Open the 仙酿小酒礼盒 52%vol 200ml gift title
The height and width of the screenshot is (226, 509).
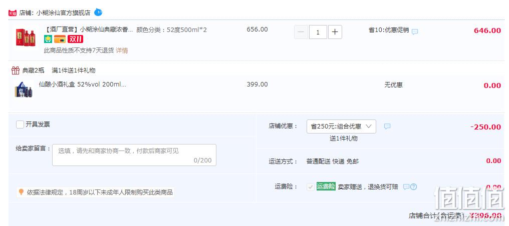(x=83, y=84)
